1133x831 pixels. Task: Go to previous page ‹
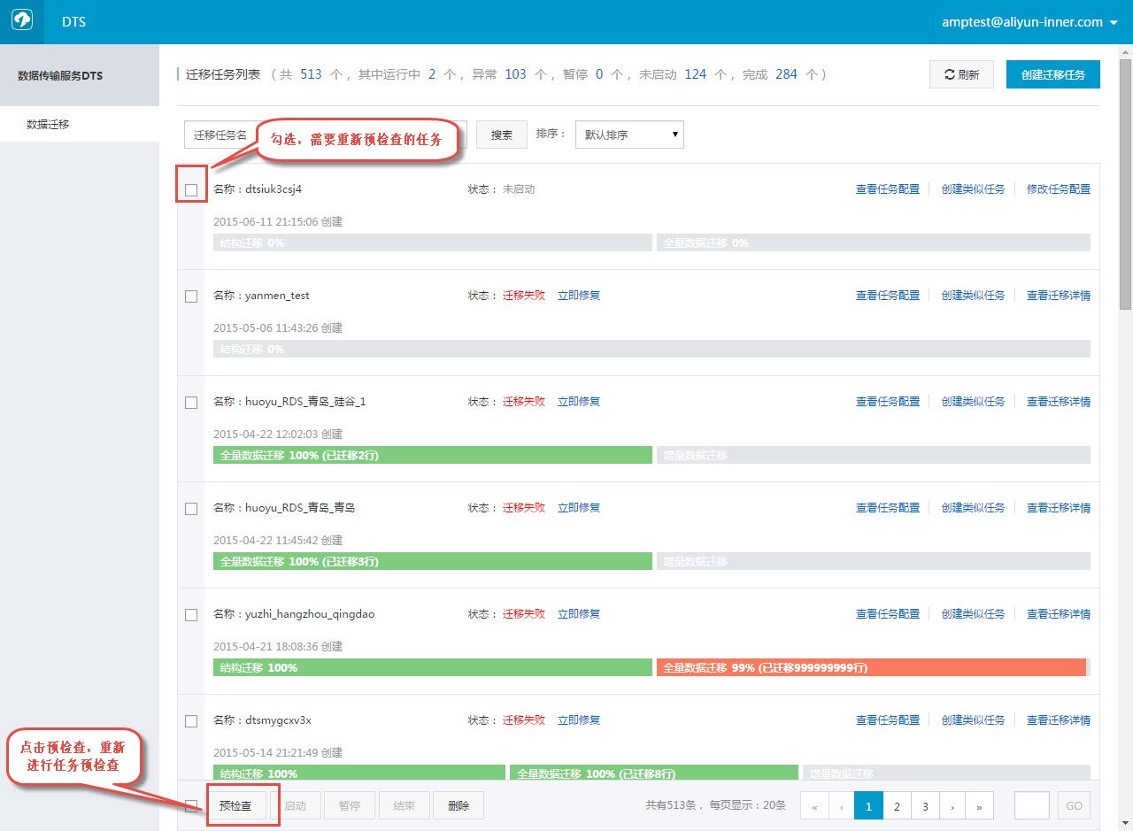(x=841, y=806)
